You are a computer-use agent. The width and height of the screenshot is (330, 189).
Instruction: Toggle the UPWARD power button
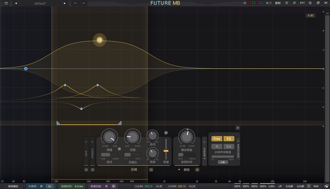(x=92, y=170)
